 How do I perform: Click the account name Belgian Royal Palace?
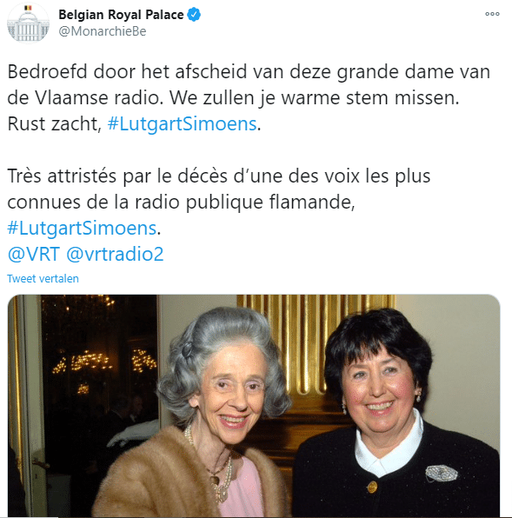pyautogui.click(x=121, y=15)
